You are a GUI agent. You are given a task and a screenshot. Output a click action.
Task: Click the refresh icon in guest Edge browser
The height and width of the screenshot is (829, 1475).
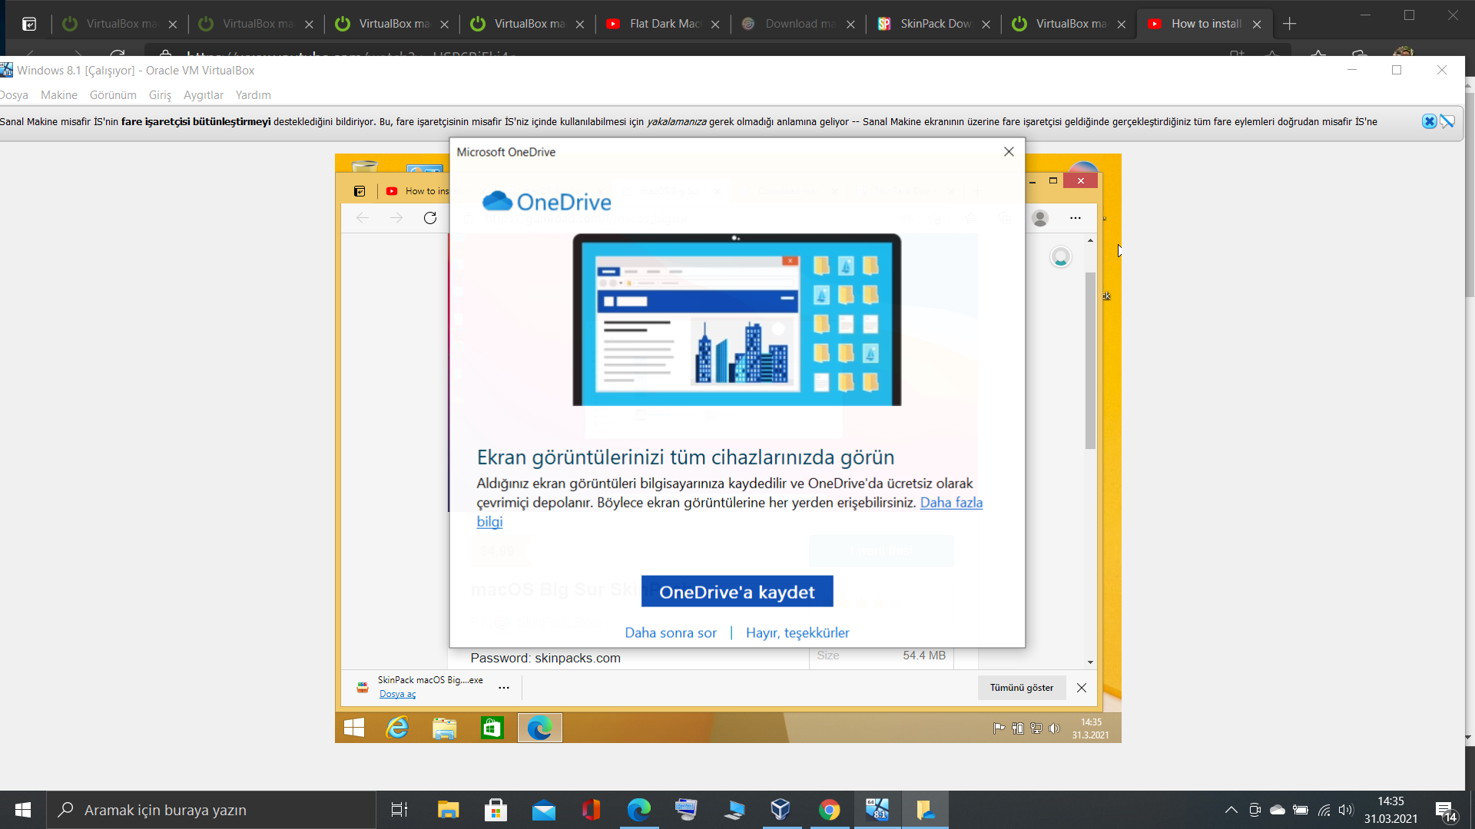tap(430, 218)
